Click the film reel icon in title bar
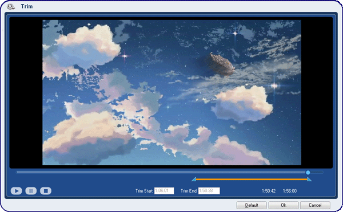This screenshot has width=343, height=212. tap(10, 6)
